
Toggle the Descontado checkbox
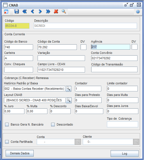tap(53, 125)
